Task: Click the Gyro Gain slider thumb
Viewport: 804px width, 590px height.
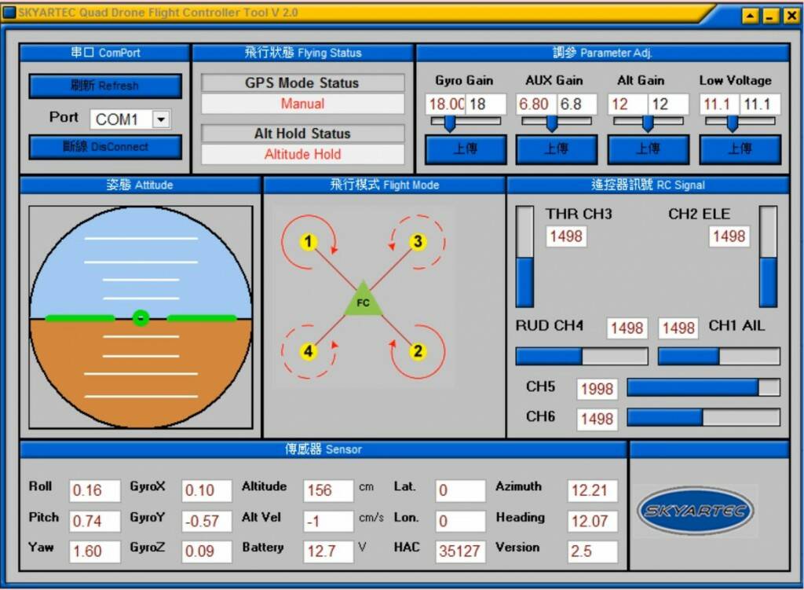Action: coord(450,123)
